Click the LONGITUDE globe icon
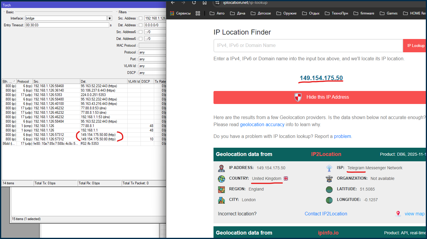Image resolution: width=427 pixels, height=239 pixels. [329, 200]
